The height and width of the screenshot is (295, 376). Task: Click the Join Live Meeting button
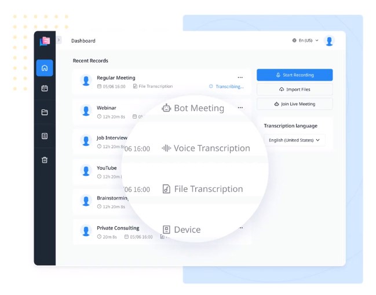pyautogui.click(x=295, y=104)
